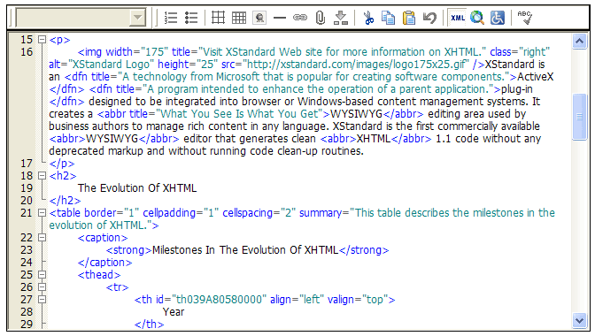The width and height of the screenshot is (595, 336).
Task: Click the 'plug-in' term text
Action: pyautogui.click(x=517, y=89)
